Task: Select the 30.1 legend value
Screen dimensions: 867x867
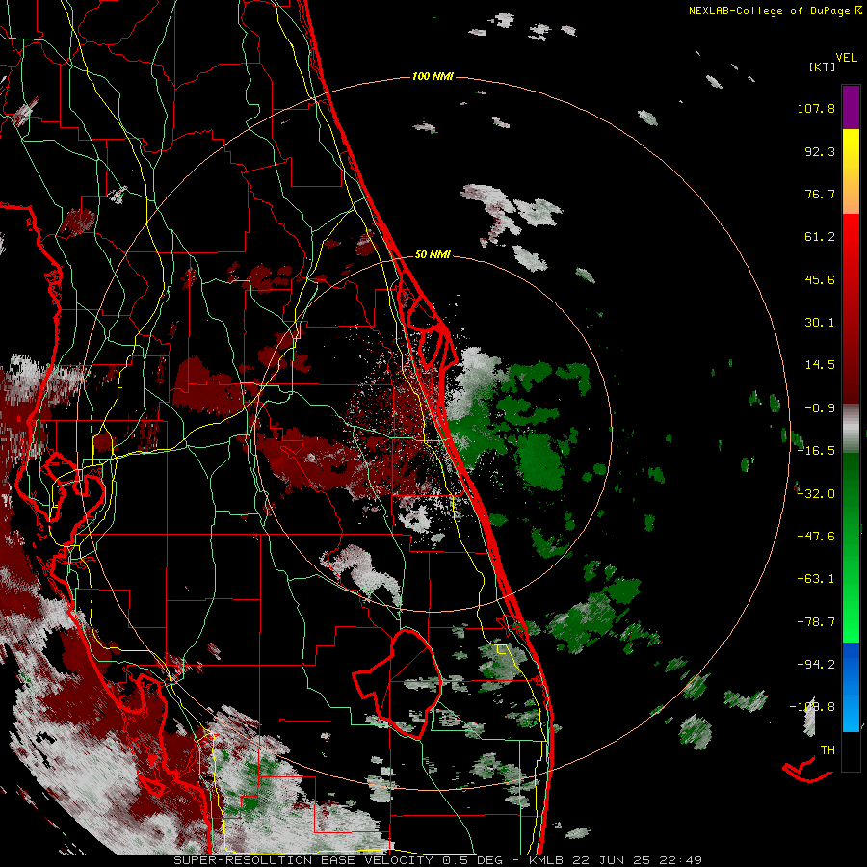Action: 820,323
